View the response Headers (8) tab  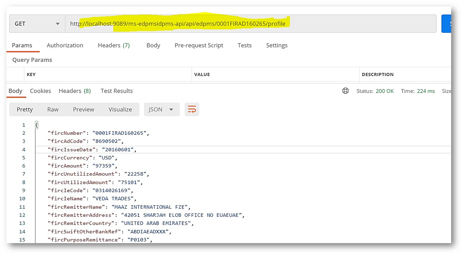75,91
